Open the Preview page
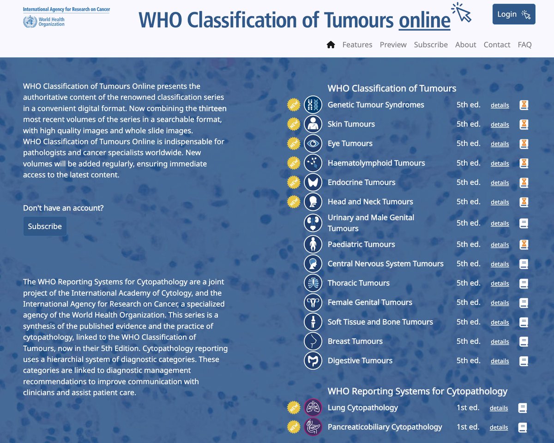The height and width of the screenshot is (443, 554). pos(393,45)
